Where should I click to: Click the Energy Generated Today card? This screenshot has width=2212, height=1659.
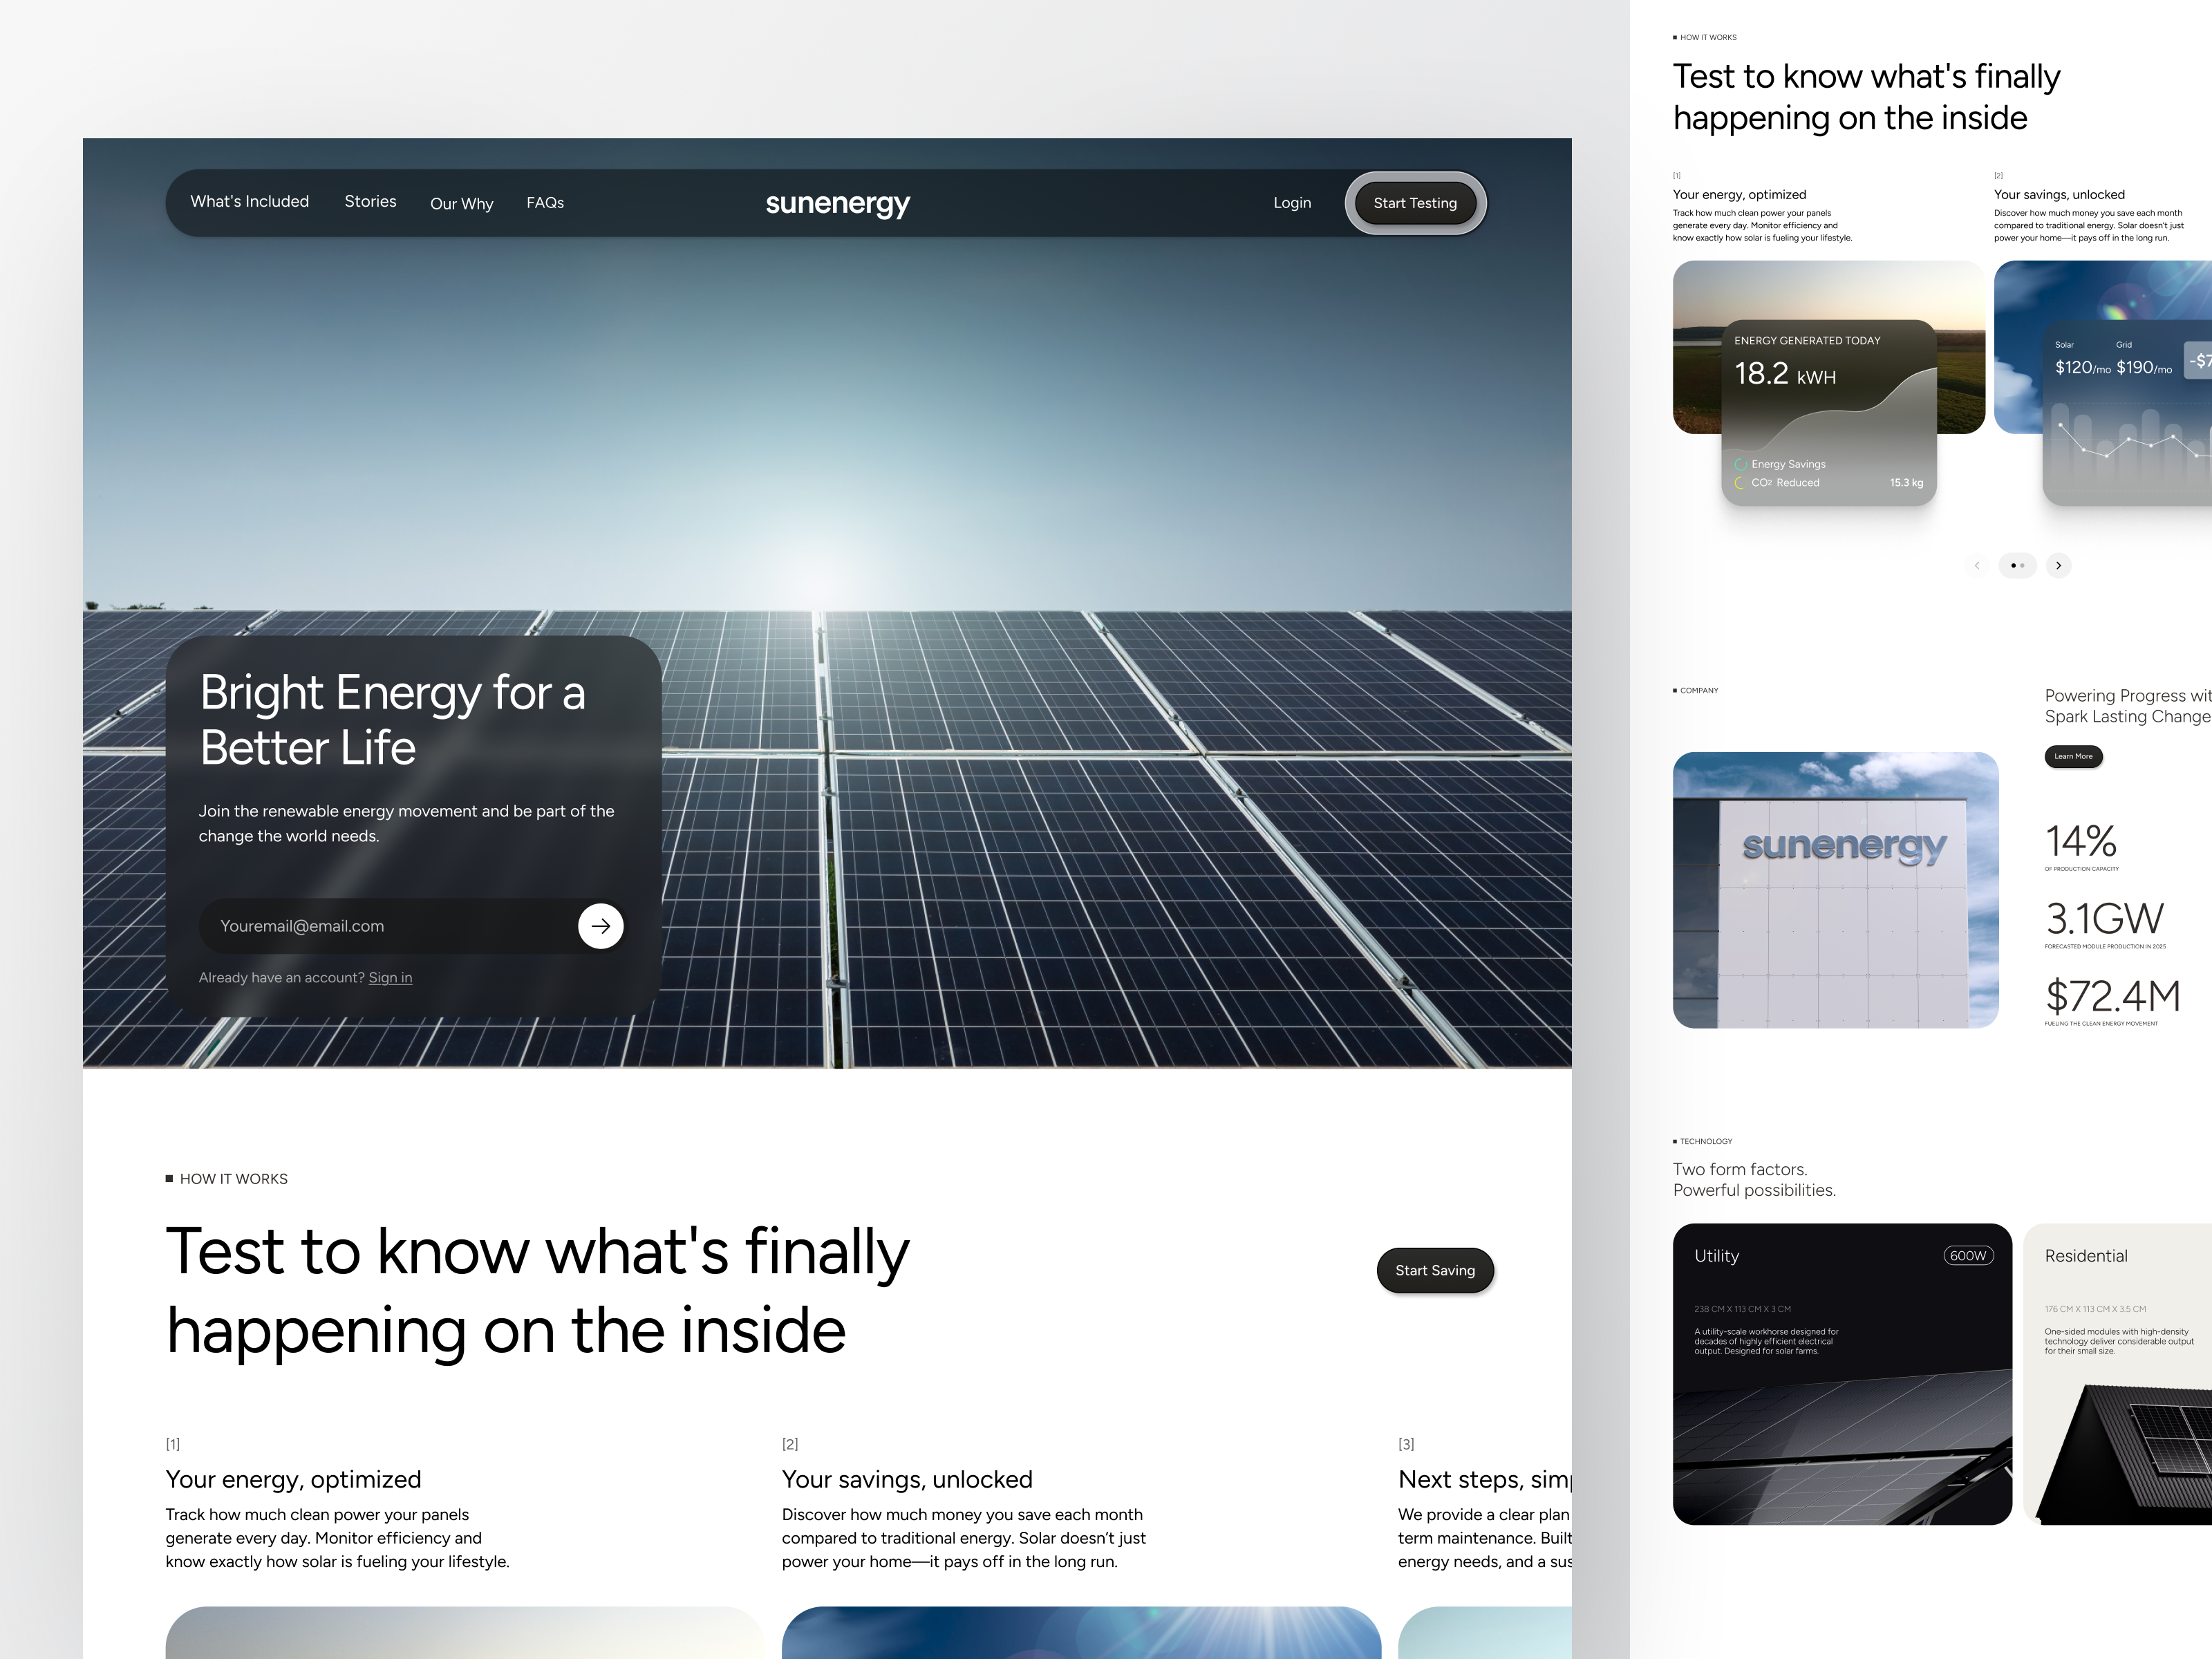(x=1829, y=412)
